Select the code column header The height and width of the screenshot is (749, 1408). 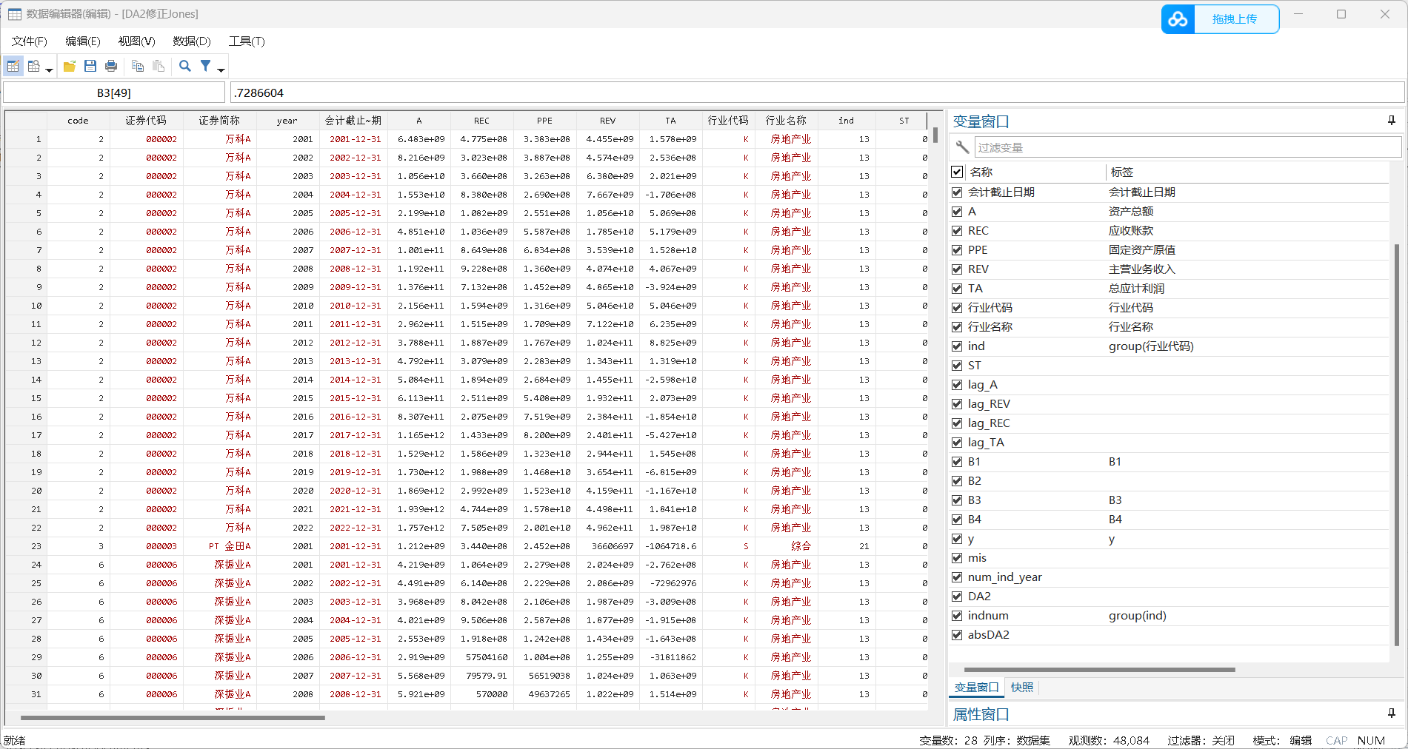(x=78, y=121)
